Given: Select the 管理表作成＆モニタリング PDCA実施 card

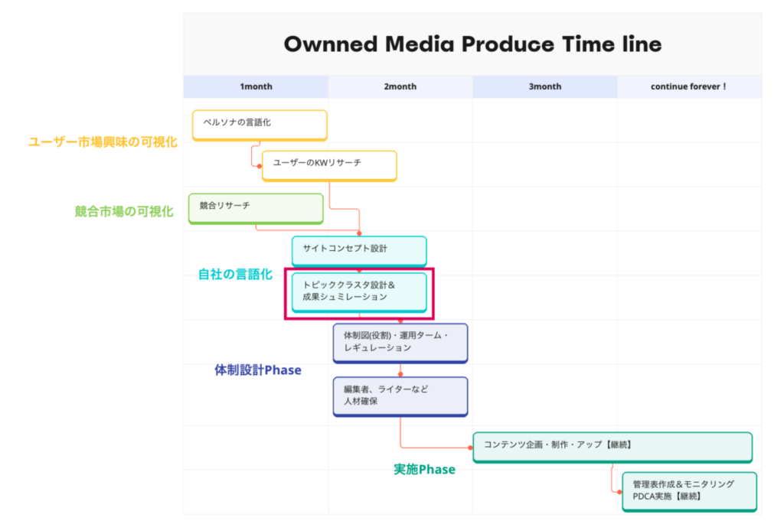Looking at the screenshot, I should (689, 491).
